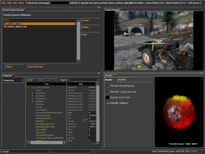Select the max_particles property row
The height and width of the screenshot is (154, 205).
43,116
